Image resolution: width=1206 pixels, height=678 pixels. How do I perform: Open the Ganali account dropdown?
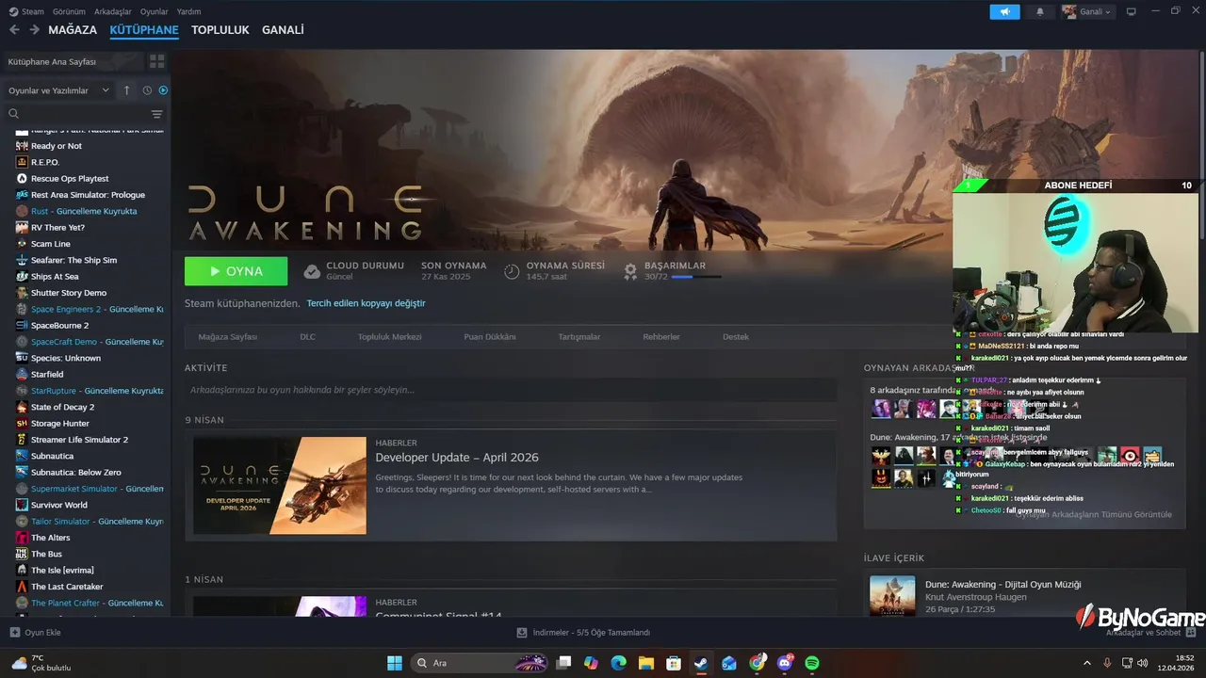coord(1087,11)
